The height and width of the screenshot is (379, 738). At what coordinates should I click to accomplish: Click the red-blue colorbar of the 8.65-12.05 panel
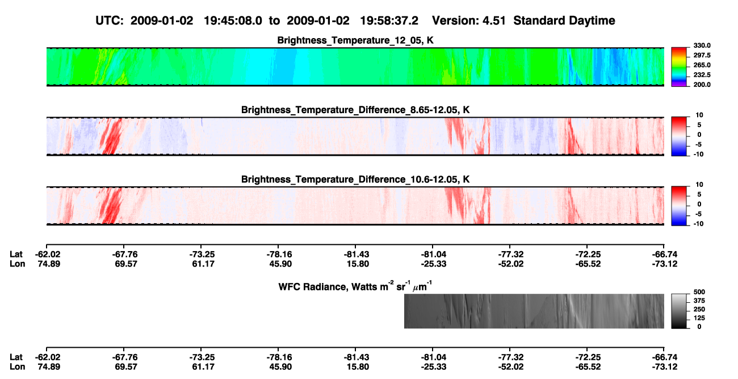(679, 136)
